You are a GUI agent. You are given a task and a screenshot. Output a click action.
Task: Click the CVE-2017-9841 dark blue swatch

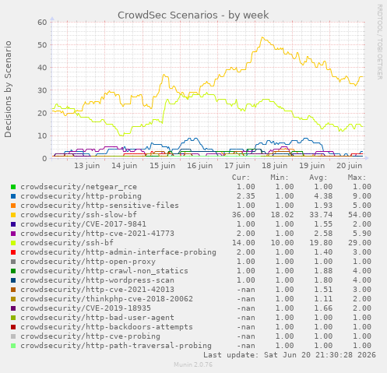click(13, 224)
